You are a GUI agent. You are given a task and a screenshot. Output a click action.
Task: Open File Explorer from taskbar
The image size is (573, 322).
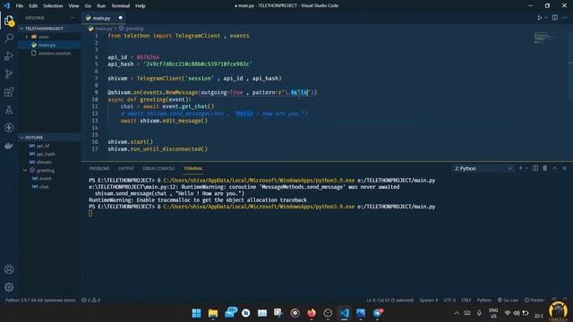coord(213,313)
